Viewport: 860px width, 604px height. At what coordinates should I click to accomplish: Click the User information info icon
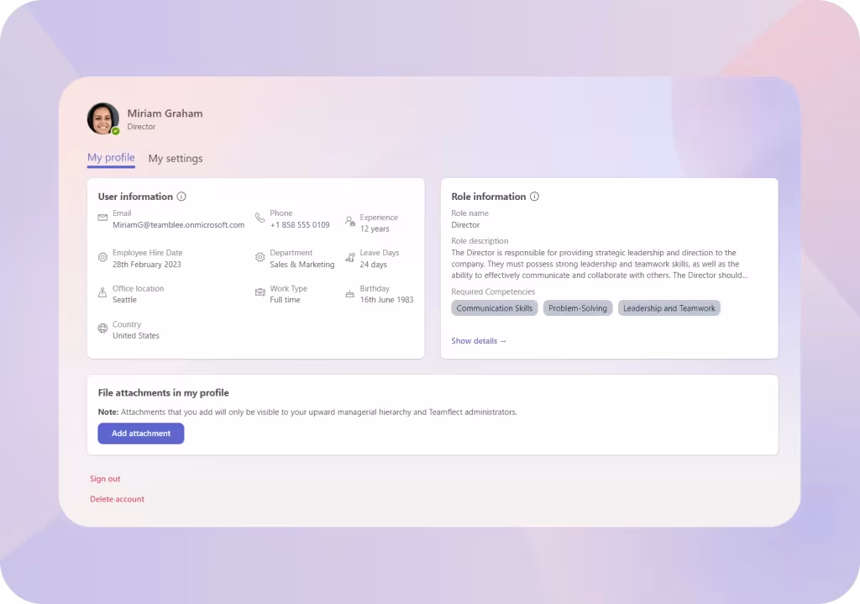click(x=181, y=197)
